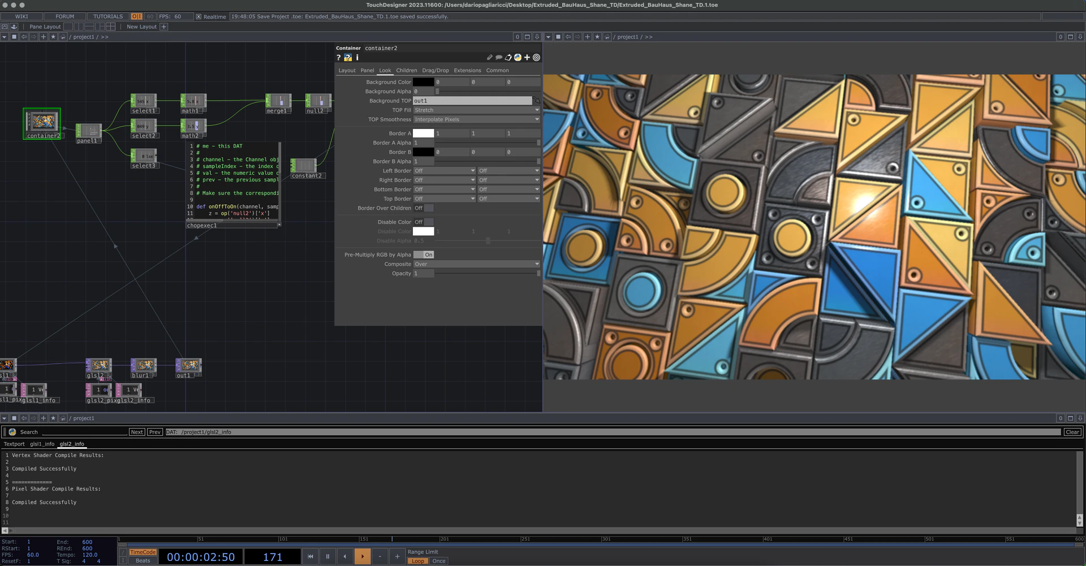1086x566 pixels.
Task: Select the top-bottom split pane layout icon
Action: click(x=89, y=27)
